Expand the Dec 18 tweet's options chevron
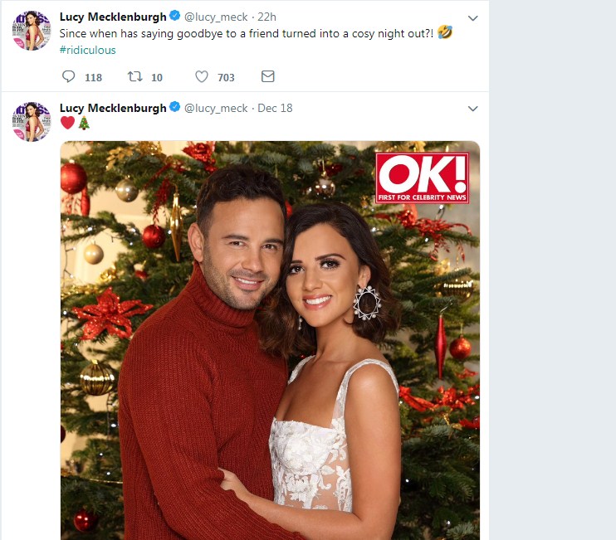 473,109
